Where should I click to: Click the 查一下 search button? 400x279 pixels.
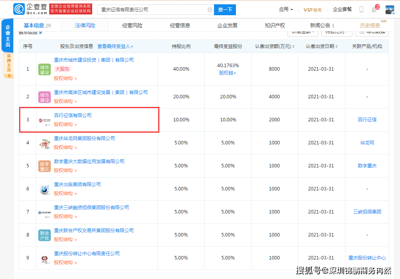tap(225, 10)
